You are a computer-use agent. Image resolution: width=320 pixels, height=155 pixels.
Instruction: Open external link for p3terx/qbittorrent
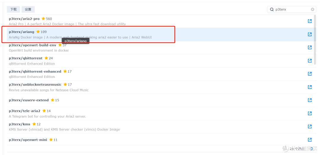pyautogui.click(x=310, y=61)
